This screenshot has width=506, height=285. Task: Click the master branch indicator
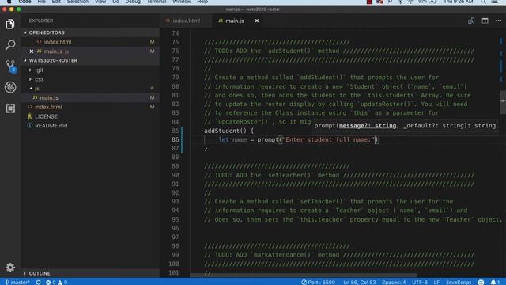17,282
